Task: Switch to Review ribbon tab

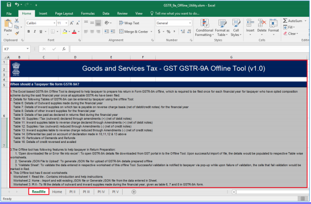Action: pos(122,13)
